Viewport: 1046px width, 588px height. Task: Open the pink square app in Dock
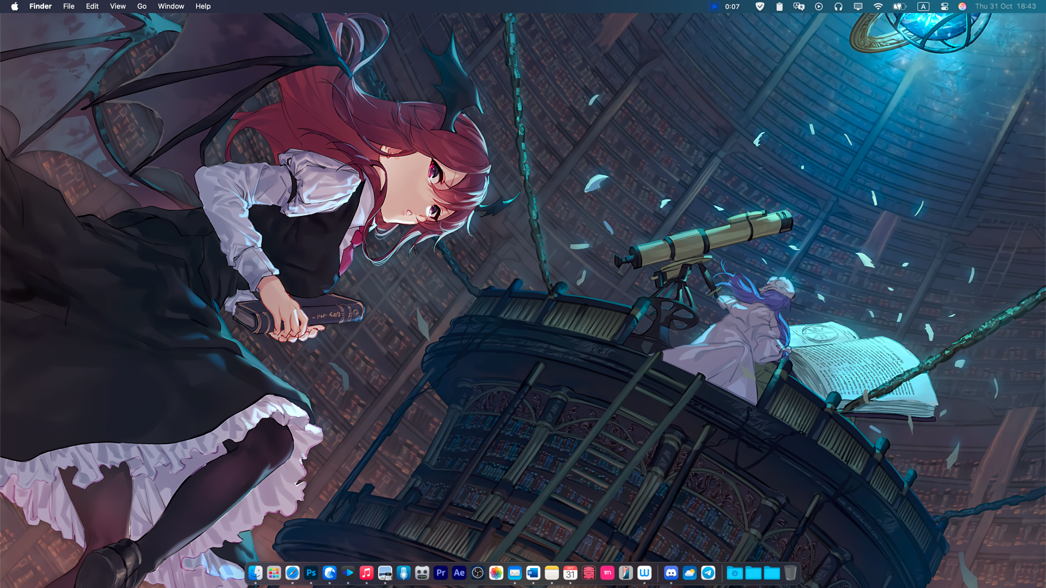click(x=608, y=573)
